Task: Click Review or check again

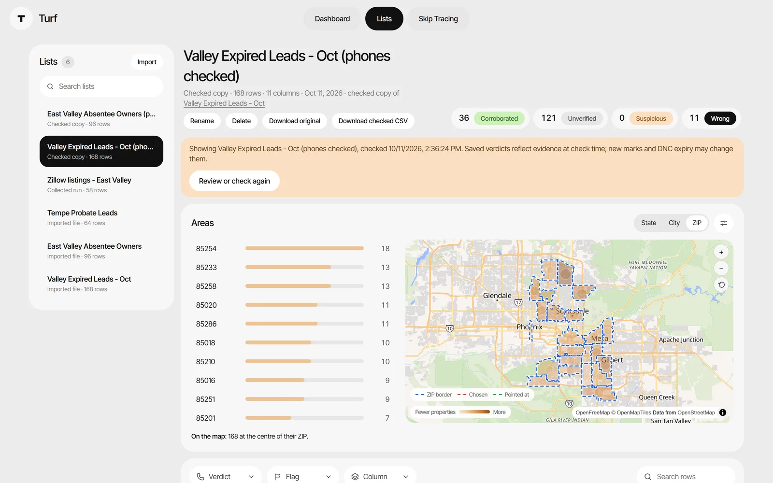Action: (x=234, y=181)
